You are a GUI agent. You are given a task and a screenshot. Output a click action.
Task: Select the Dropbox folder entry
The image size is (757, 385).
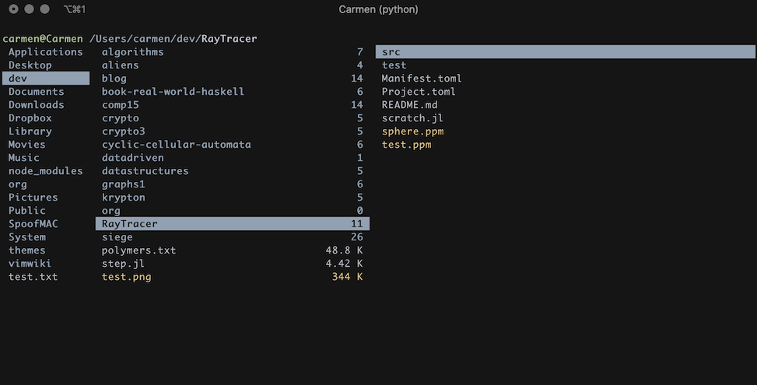pos(30,118)
